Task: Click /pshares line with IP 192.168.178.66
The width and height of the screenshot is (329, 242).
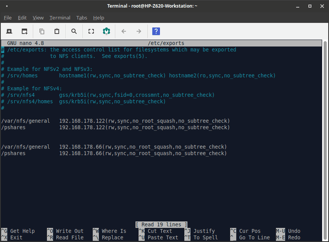Action: pyautogui.click(x=114, y=153)
